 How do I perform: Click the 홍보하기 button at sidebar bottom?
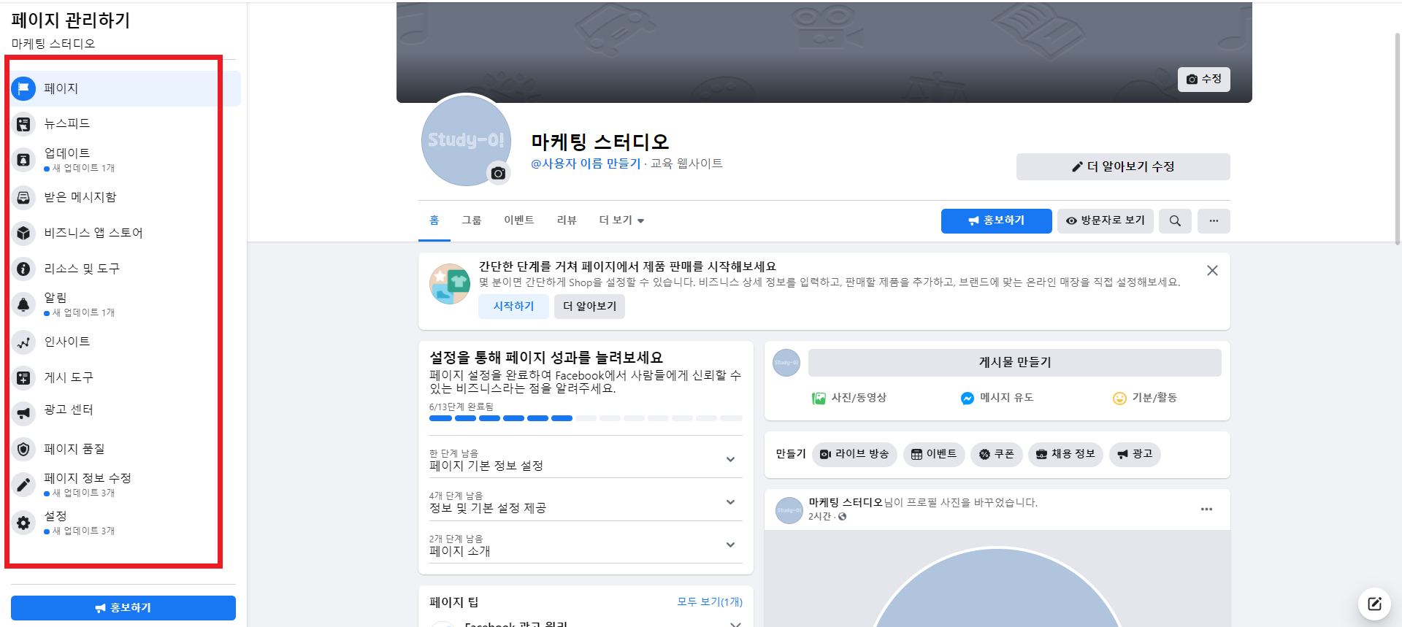pyautogui.click(x=123, y=608)
